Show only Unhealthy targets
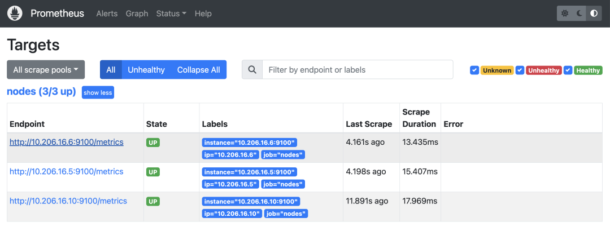610x240 pixels. click(x=146, y=70)
